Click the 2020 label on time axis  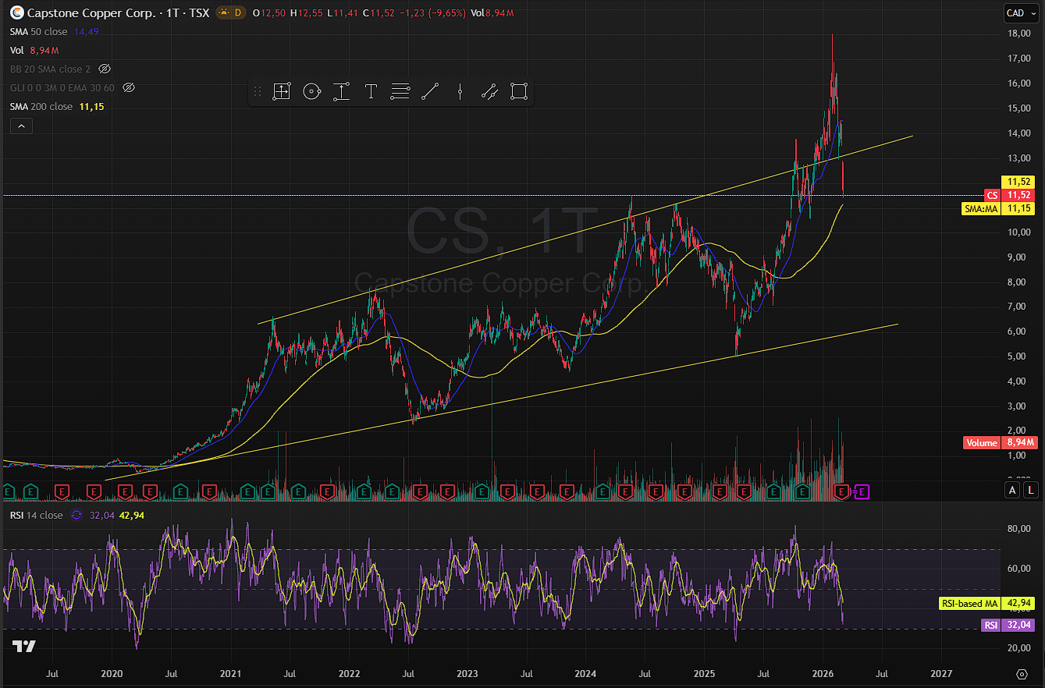[112, 672]
